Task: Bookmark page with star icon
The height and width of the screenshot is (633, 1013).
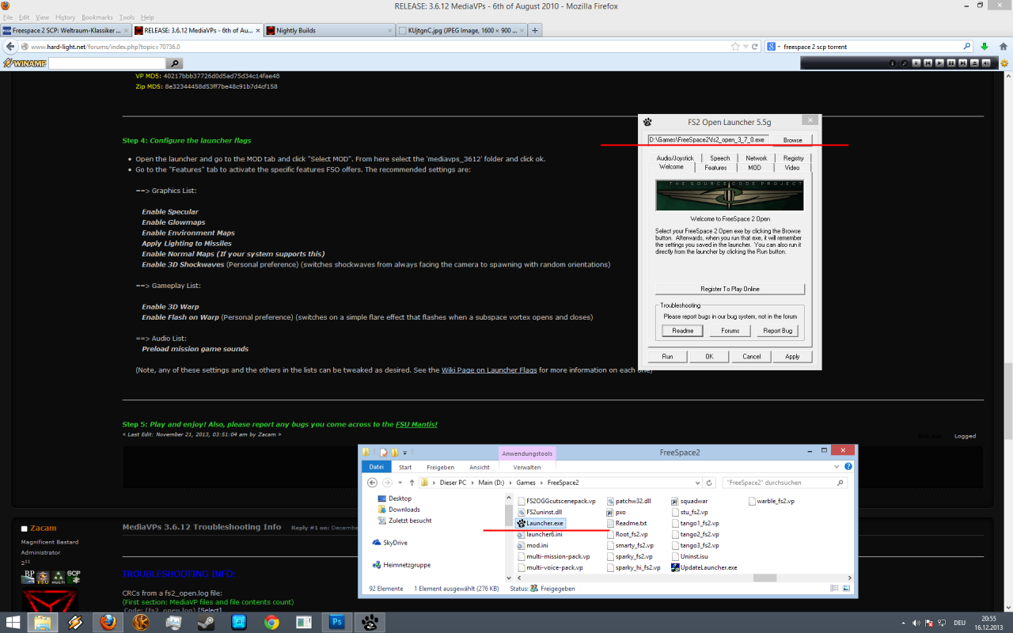Action: click(736, 47)
